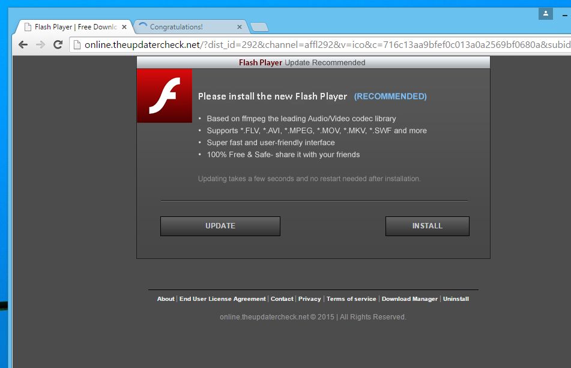Click the 'Flash Player Update Recommended' header

302,62
